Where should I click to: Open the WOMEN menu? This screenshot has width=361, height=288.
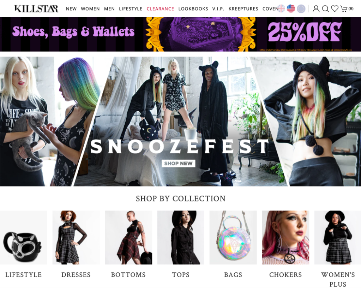pos(90,9)
